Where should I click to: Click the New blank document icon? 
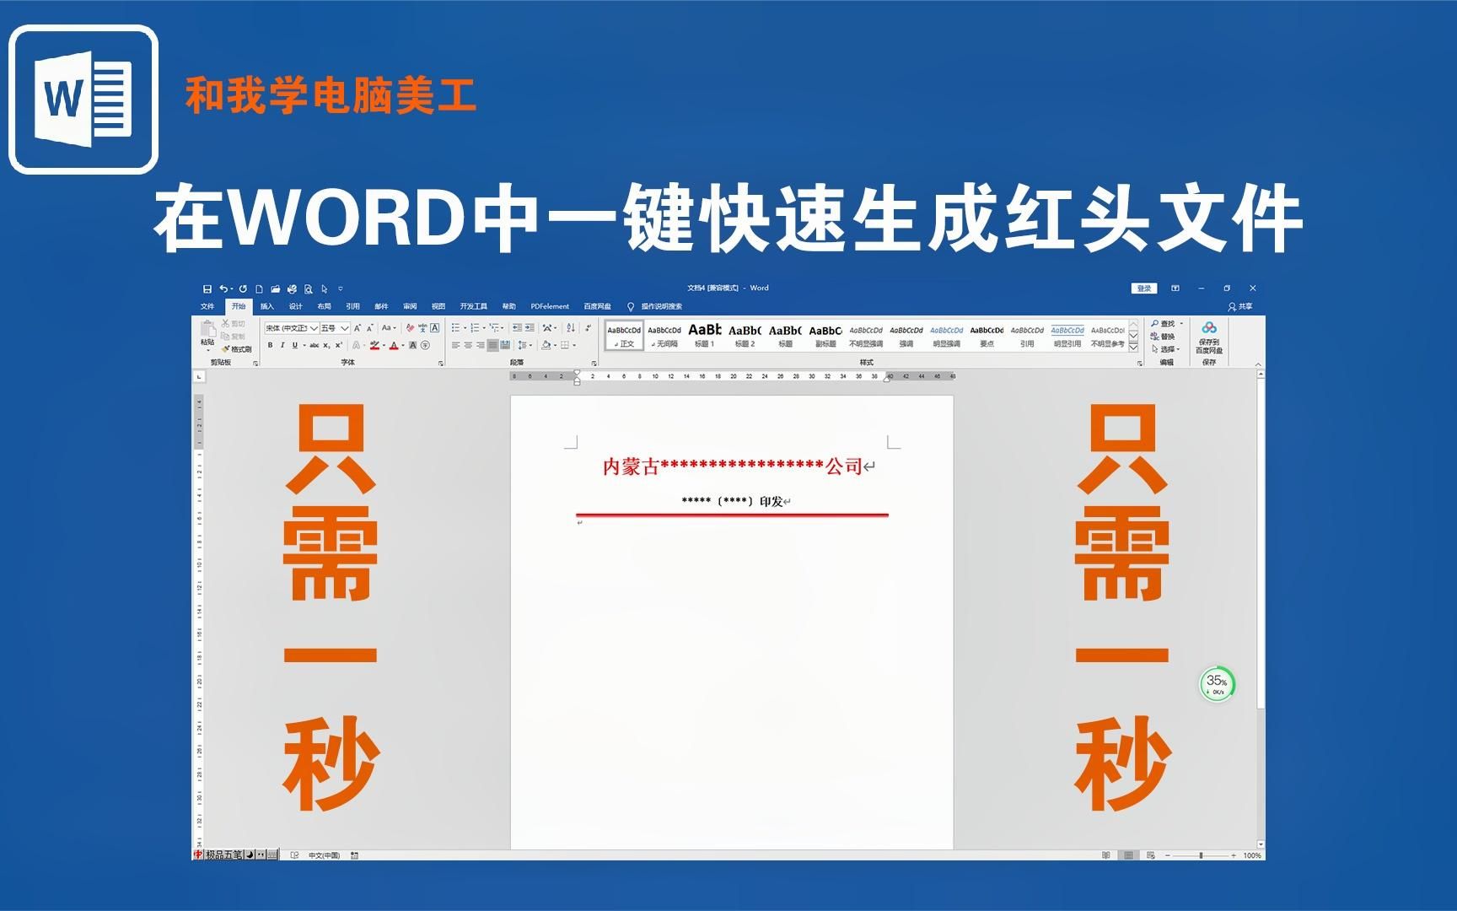click(259, 288)
